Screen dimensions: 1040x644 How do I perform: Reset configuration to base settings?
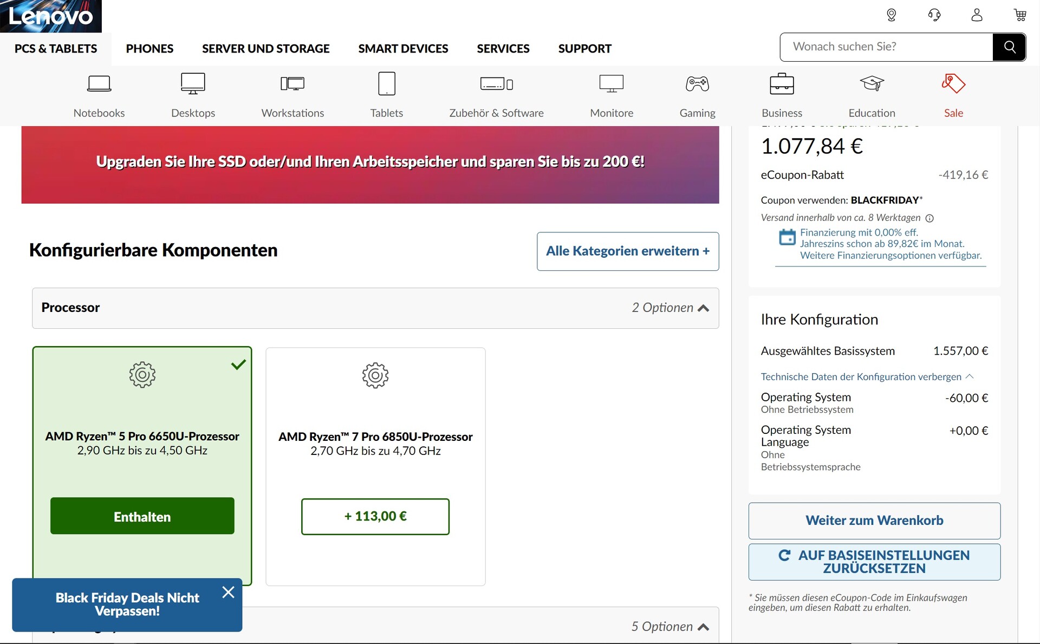(x=874, y=562)
